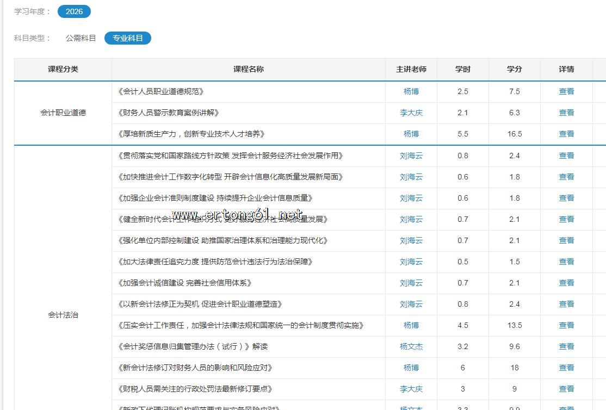Select the 专业科目 subject type tab
Image resolution: width=606 pixels, height=410 pixels.
(128, 38)
